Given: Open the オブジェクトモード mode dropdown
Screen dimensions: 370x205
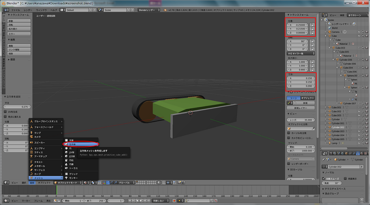Looking at the screenshot, I should tap(67, 182).
